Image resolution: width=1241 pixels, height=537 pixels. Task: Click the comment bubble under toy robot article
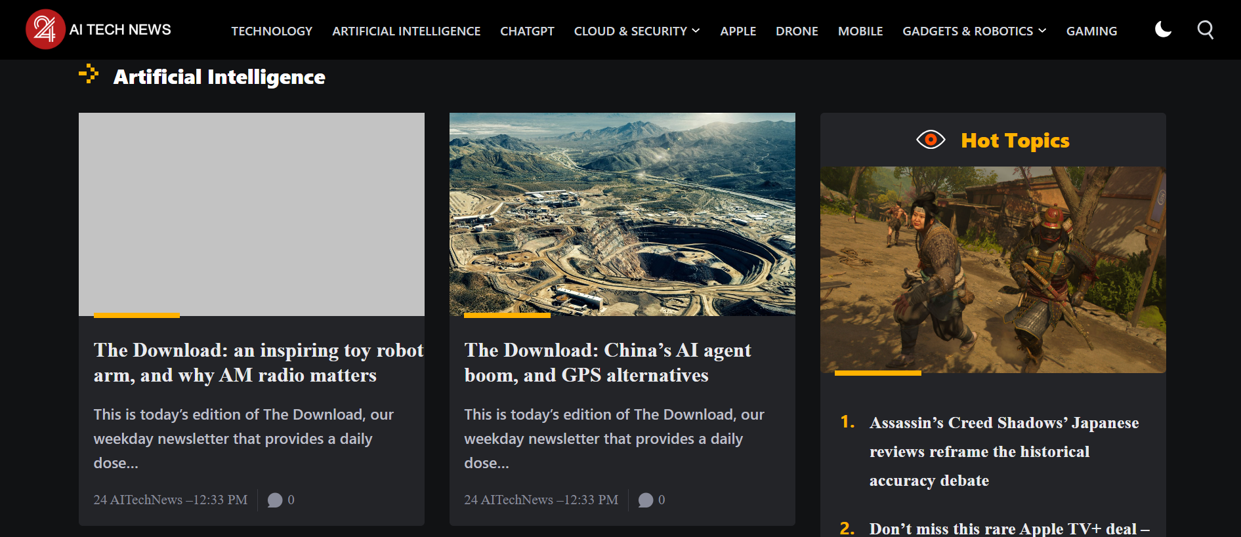pos(275,500)
